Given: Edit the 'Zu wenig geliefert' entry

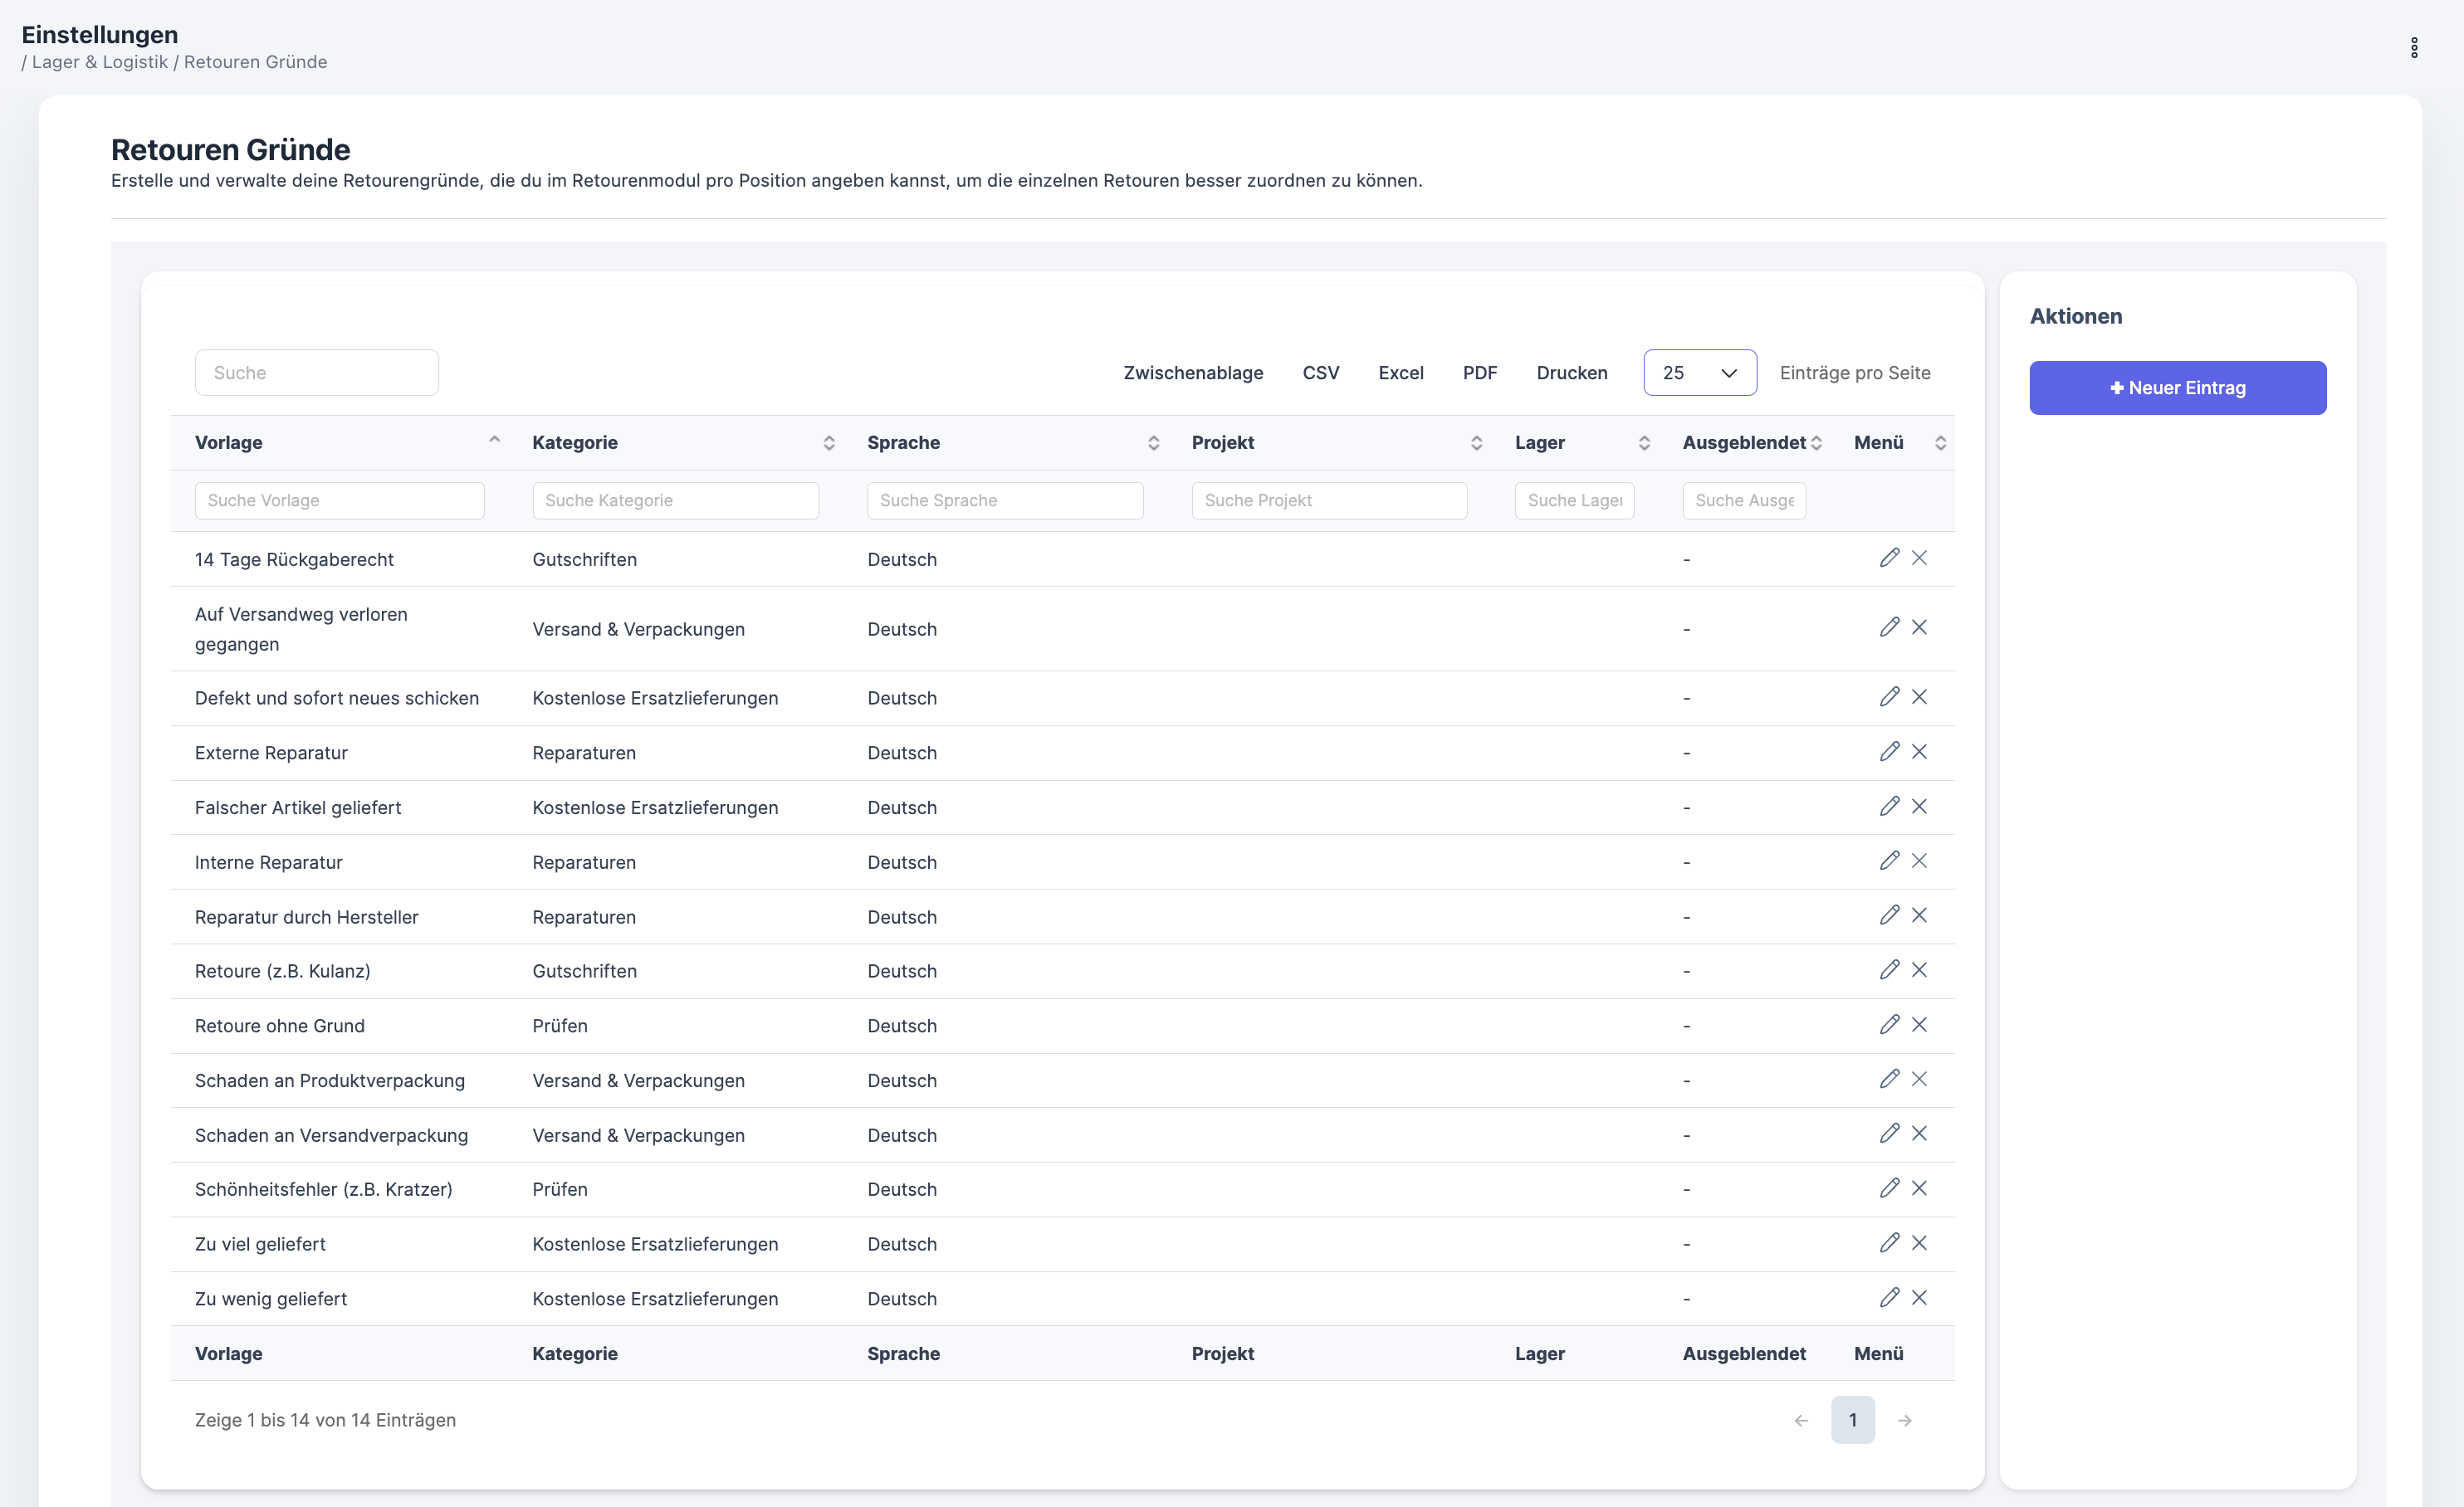Looking at the screenshot, I should point(1889,1297).
